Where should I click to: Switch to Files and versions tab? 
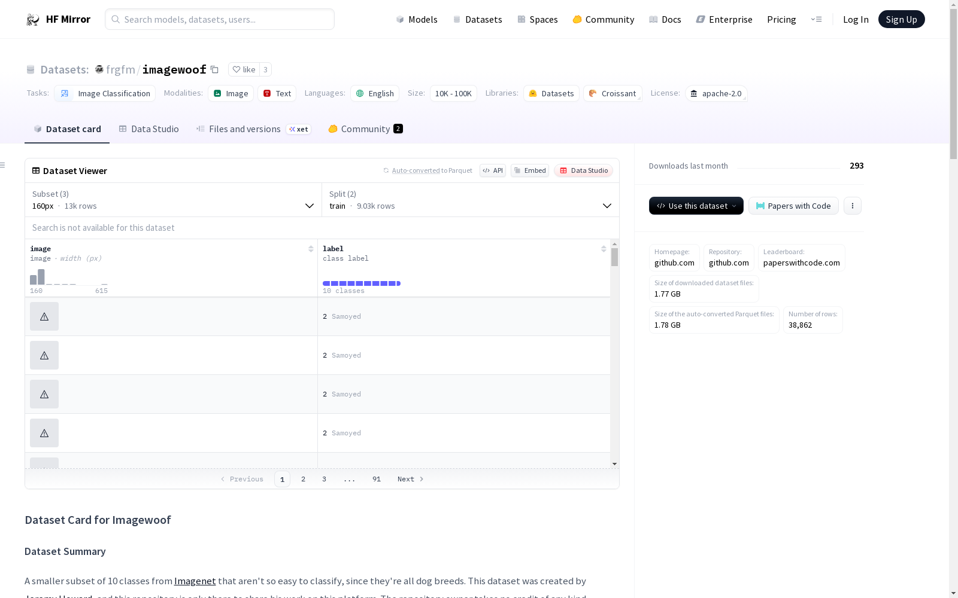click(253, 129)
